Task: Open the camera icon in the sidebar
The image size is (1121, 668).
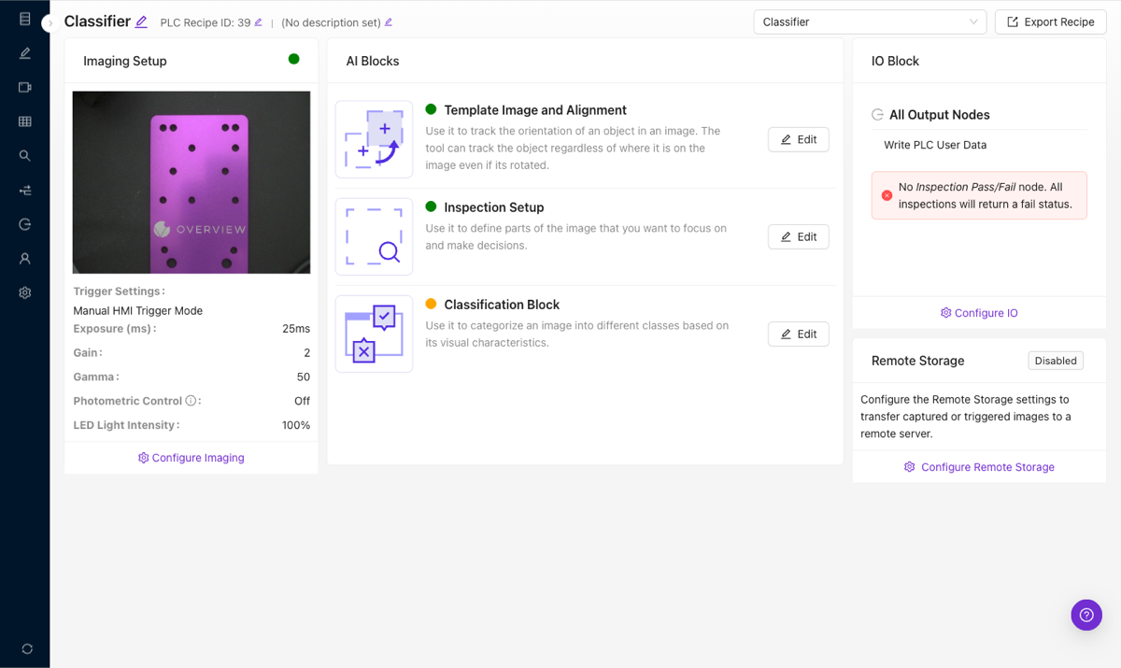Action: tap(23, 87)
